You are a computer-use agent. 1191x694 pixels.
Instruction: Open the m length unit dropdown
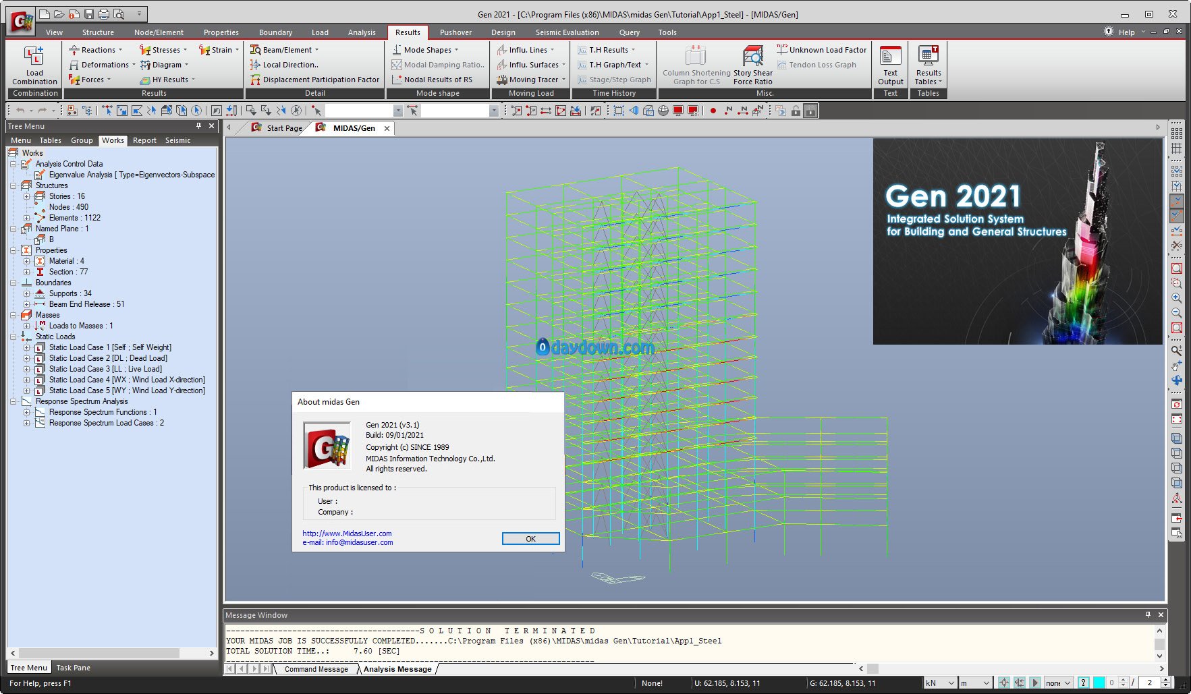(x=976, y=683)
